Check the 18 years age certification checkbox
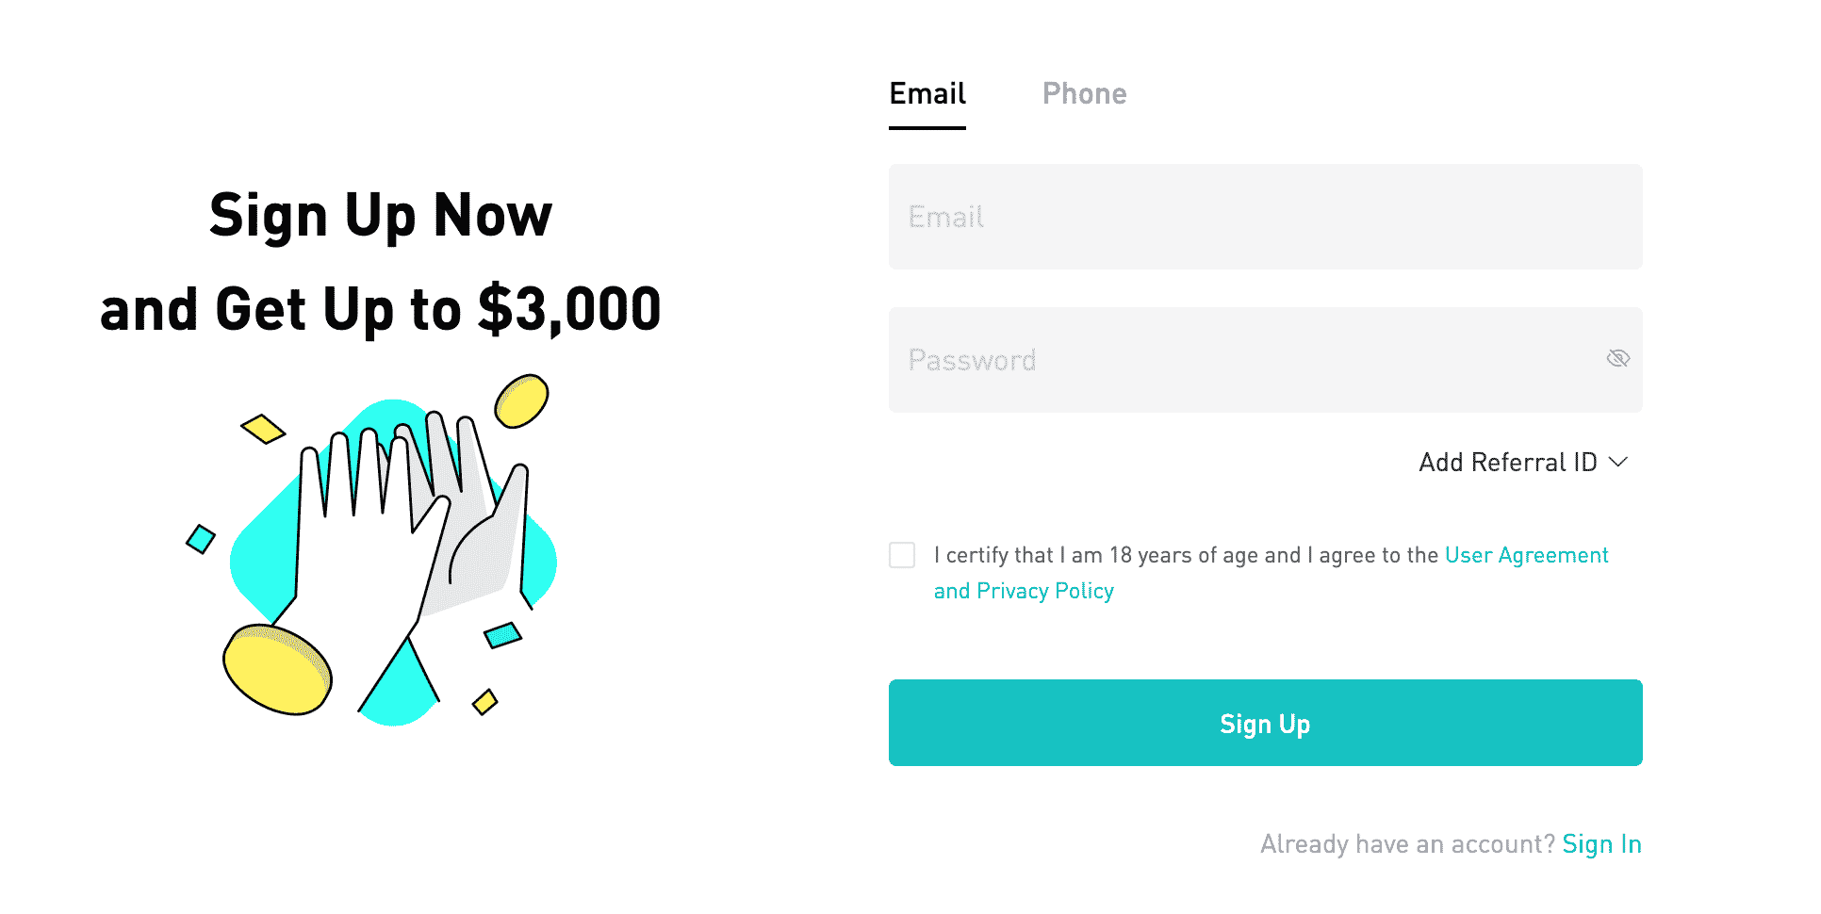The image size is (1821, 914). [x=902, y=555]
